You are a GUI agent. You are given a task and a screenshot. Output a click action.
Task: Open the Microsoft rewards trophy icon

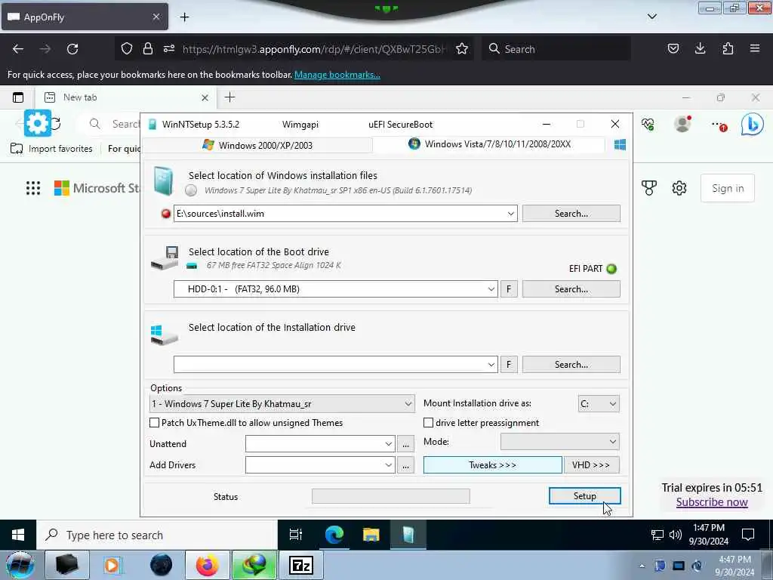648,188
